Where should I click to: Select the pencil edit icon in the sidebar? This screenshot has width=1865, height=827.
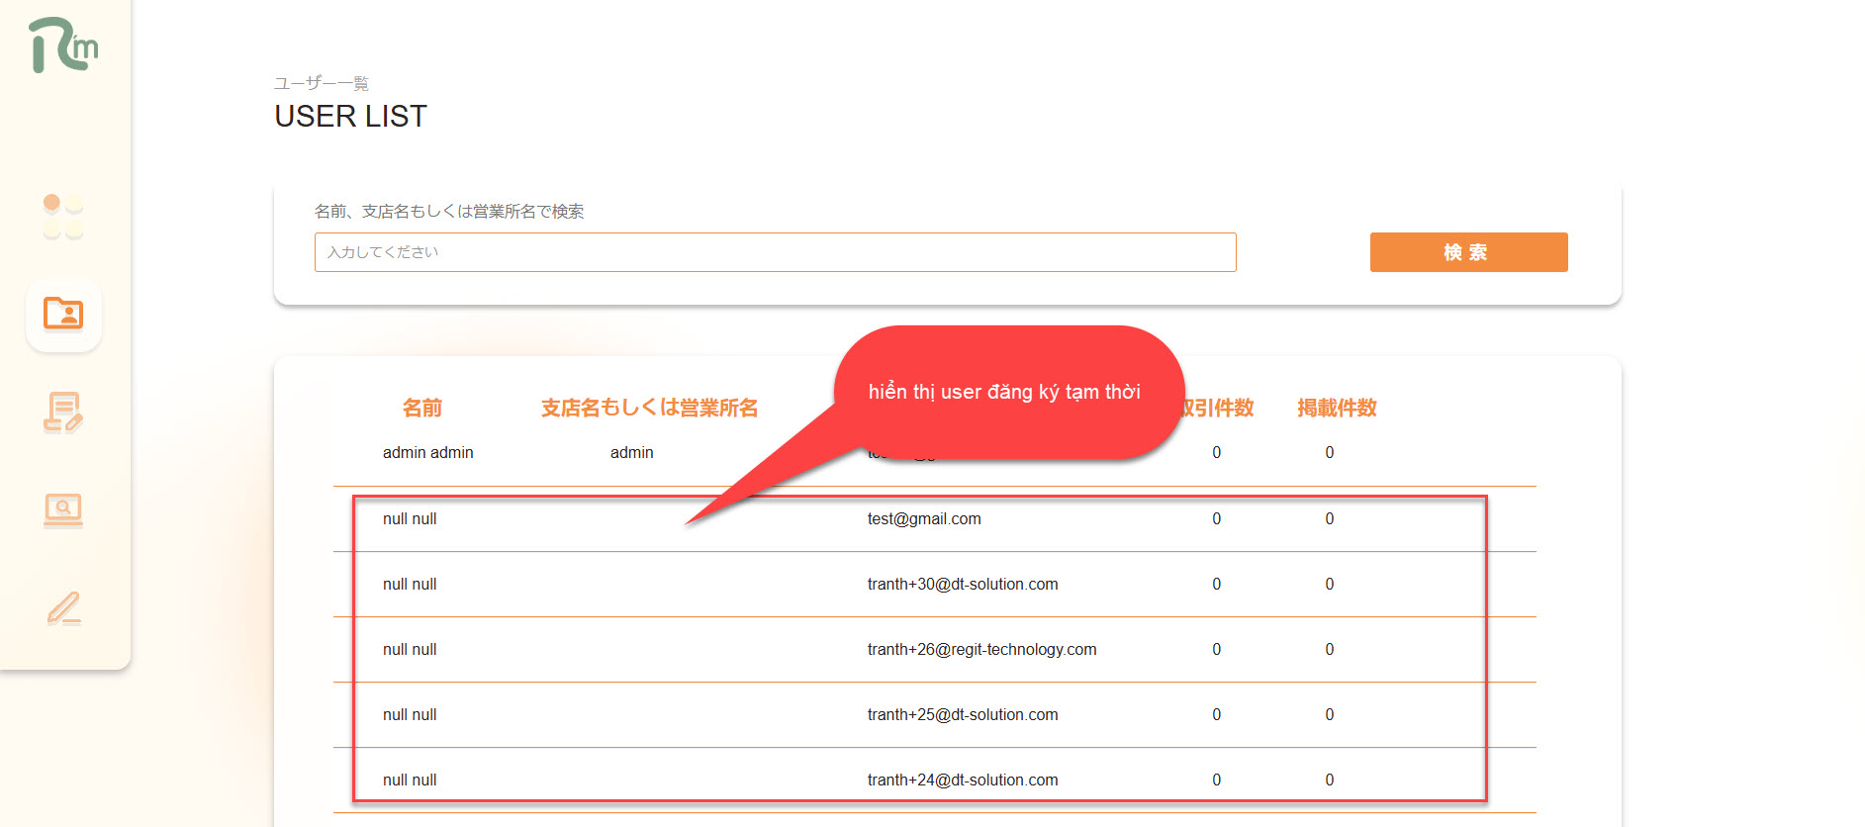click(x=63, y=608)
